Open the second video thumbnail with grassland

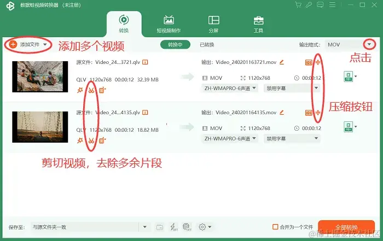click(40, 127)
